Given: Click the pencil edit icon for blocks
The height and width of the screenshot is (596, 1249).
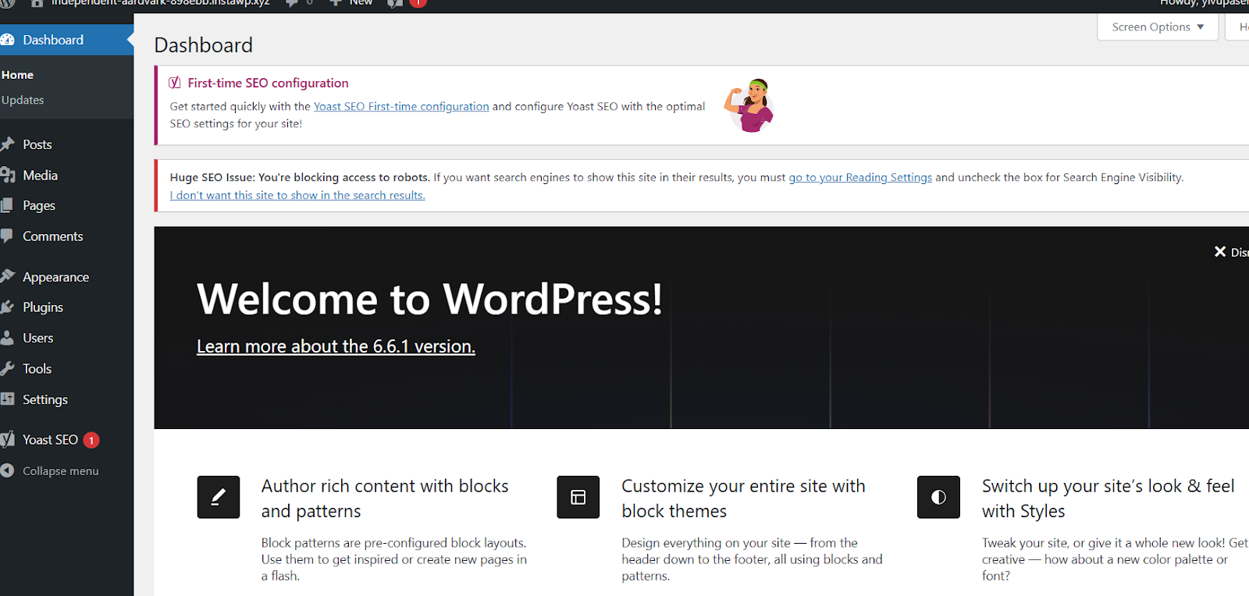Looking at the screenshot, I should 219,497.
